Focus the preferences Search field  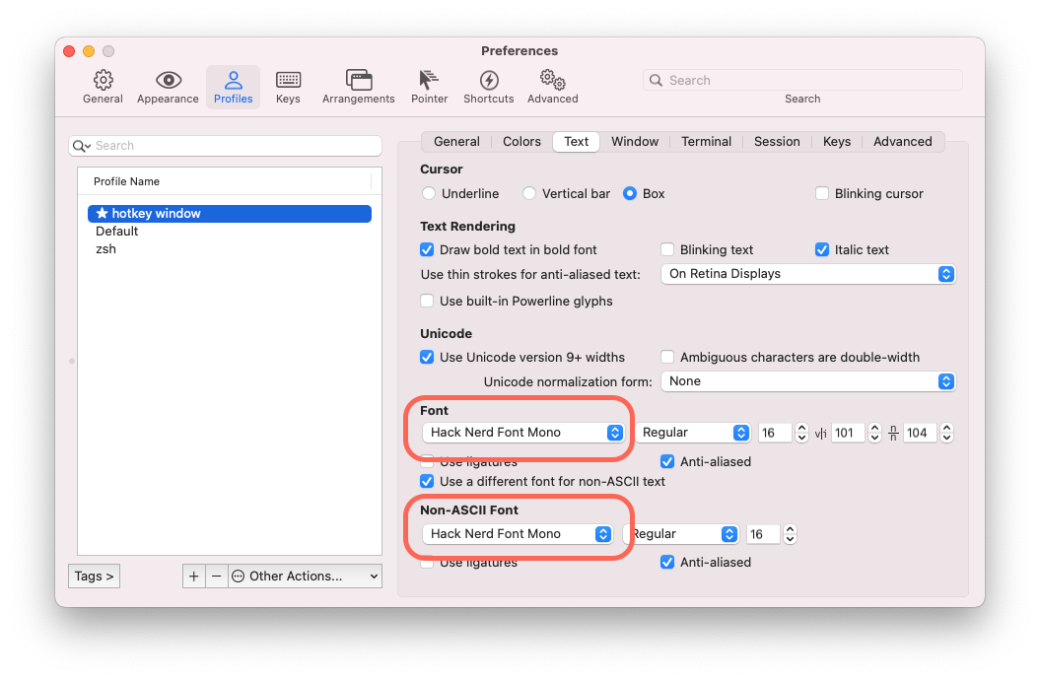coord(802,80)
